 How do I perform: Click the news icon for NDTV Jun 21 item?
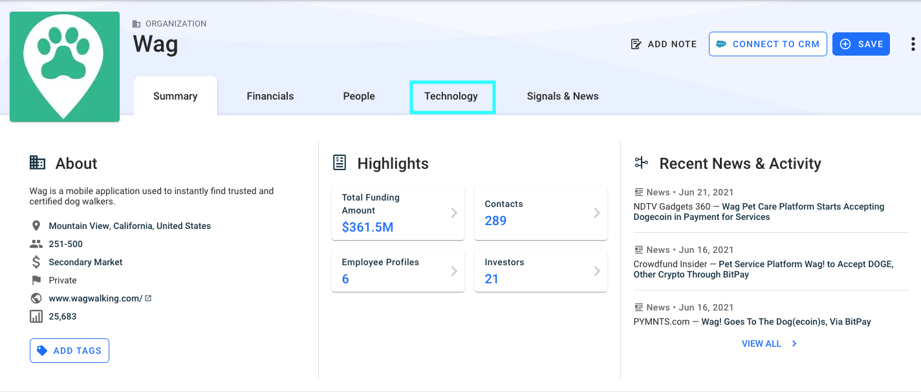(638, 192)
